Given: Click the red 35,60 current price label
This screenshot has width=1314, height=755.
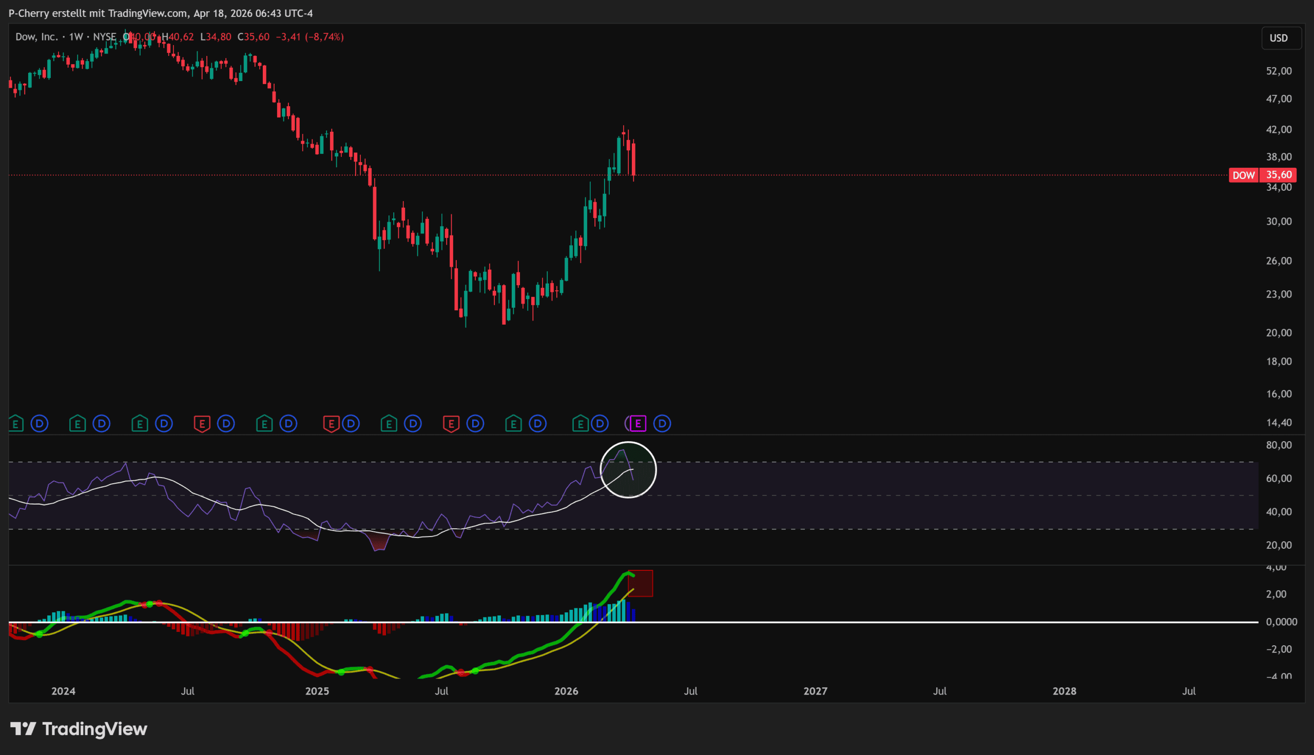Looking at the screenshot, I should click(x=1278, y=175).
